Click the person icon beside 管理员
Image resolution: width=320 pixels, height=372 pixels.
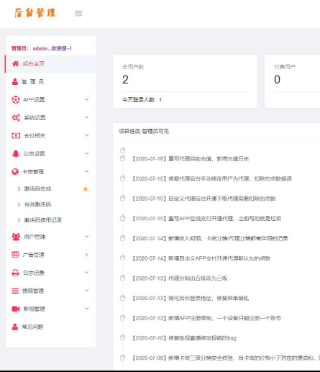click(15, 81)
